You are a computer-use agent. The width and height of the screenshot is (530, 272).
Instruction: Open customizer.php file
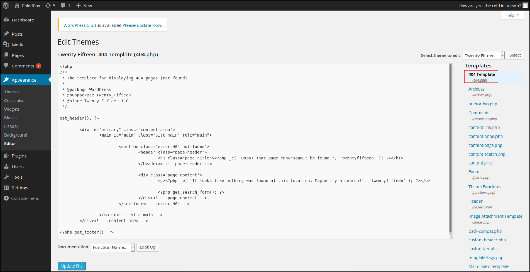[483, 249]
